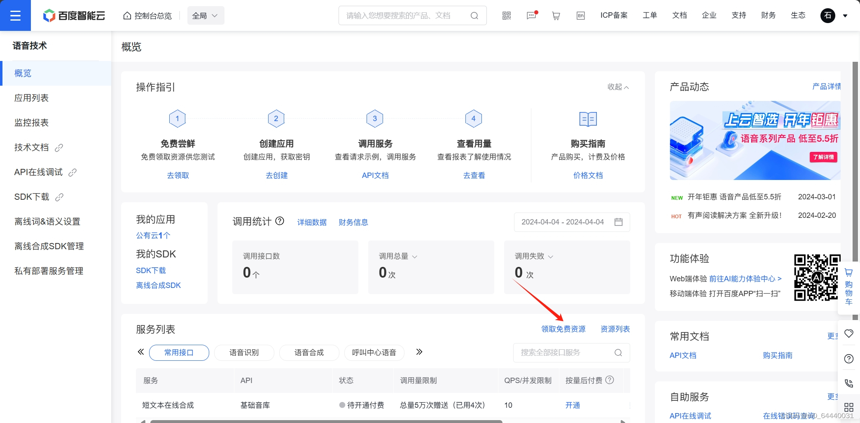
Task: Click step 1 hexagon icon 免费尝鲜
Action: point(178,119)
